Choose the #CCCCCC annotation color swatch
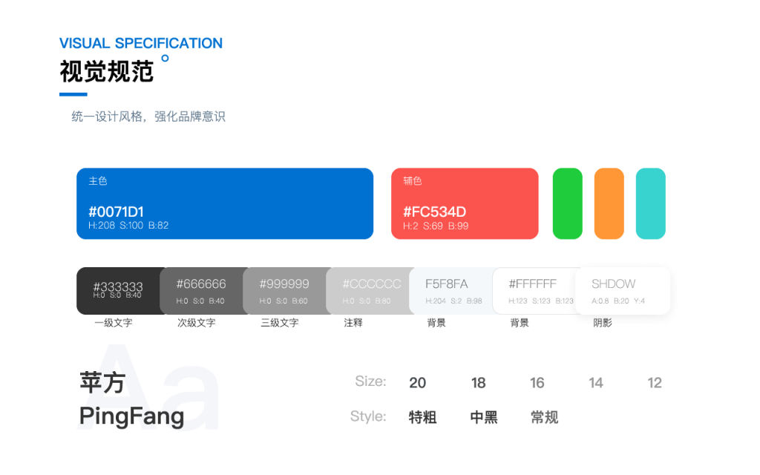 point(369,290)
